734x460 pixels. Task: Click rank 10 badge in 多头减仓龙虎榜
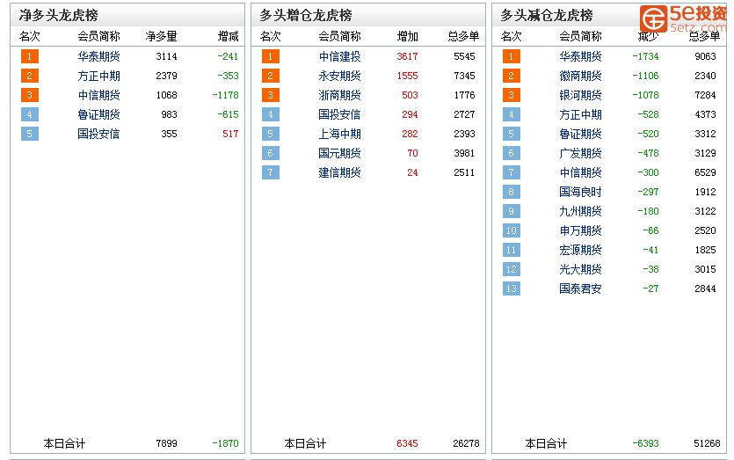pyautogui.click(x=512, y=230)
